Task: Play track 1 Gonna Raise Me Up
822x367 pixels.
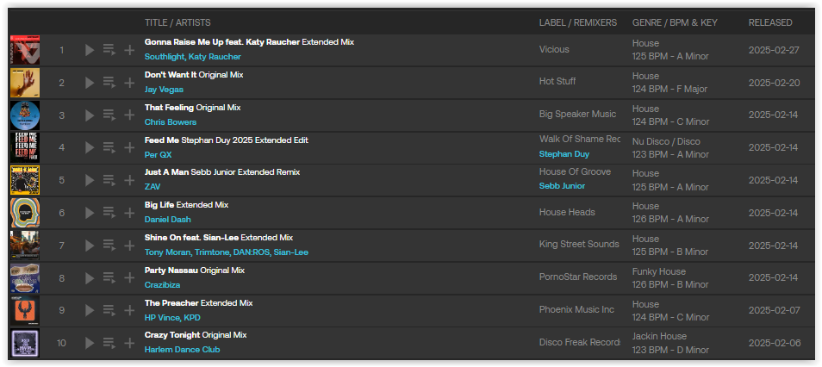Action: pos(90,50)
